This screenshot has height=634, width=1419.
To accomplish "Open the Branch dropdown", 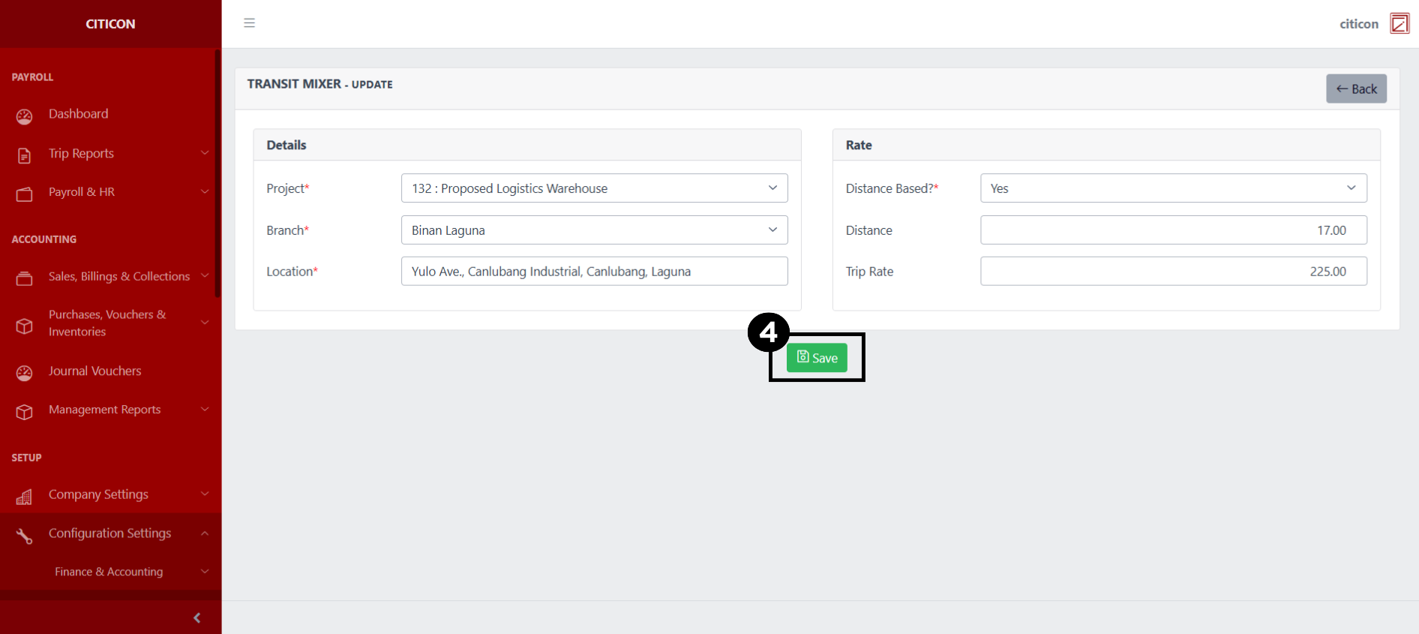I will click(x=594, y=230).
